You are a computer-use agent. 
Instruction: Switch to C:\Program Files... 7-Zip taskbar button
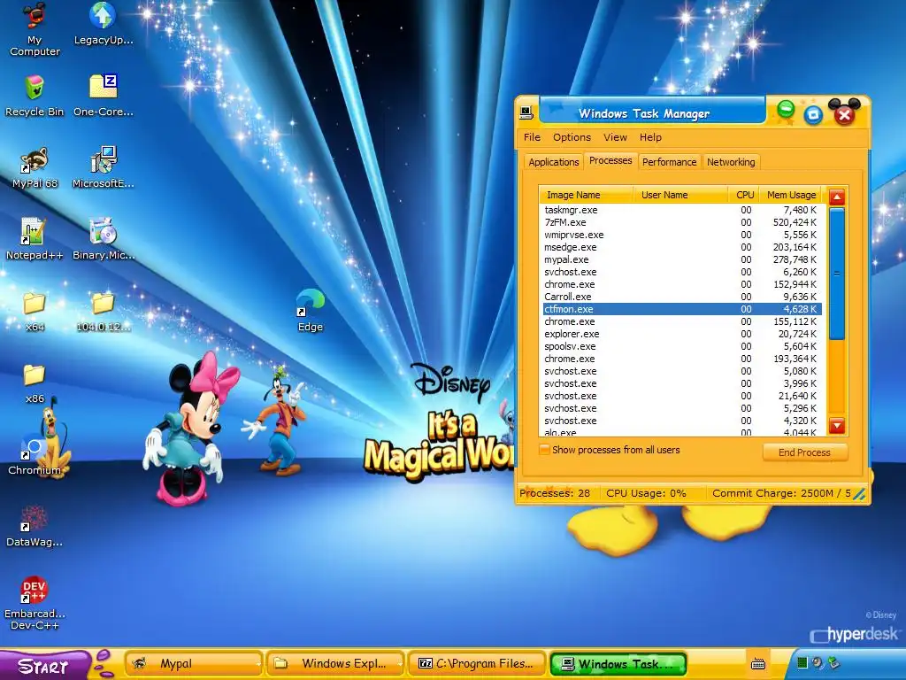(477, 664)
